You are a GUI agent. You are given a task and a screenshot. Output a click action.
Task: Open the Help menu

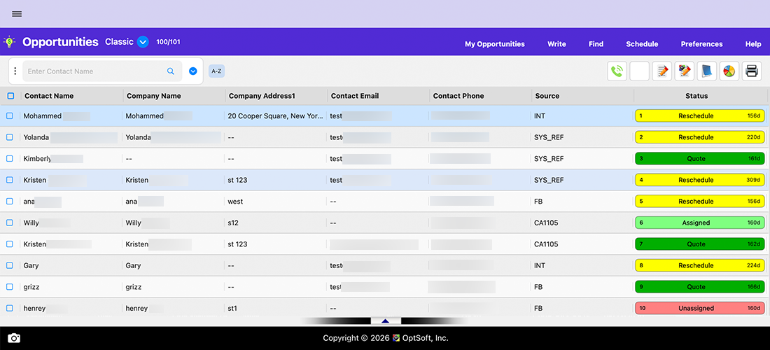[753, 44]
